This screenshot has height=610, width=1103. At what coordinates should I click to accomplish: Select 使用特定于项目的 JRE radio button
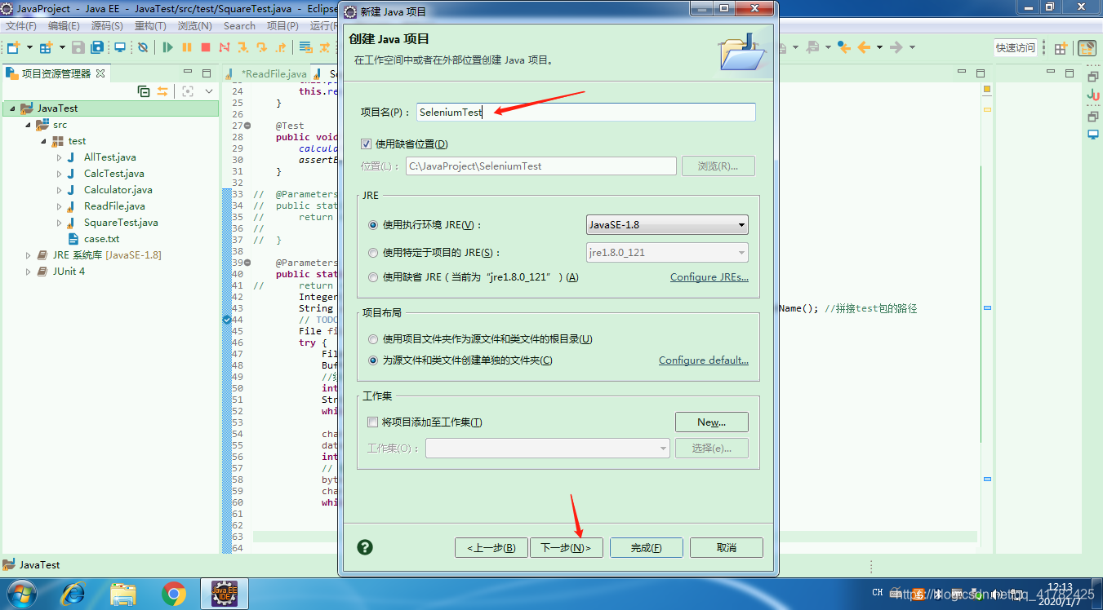tap(373, 253)
